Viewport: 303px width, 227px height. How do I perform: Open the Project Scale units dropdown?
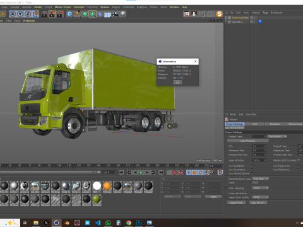click(x=277, y=136)
